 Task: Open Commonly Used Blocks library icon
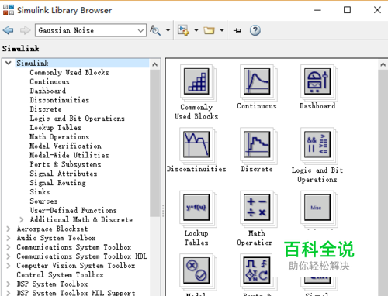pos(196,81)
